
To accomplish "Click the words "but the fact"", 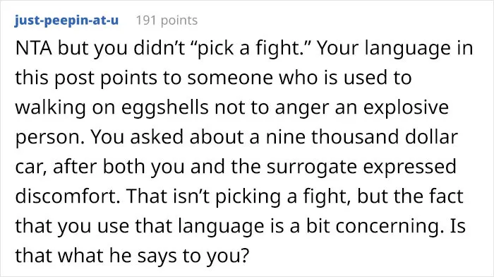I will click(x=410, y=196).
